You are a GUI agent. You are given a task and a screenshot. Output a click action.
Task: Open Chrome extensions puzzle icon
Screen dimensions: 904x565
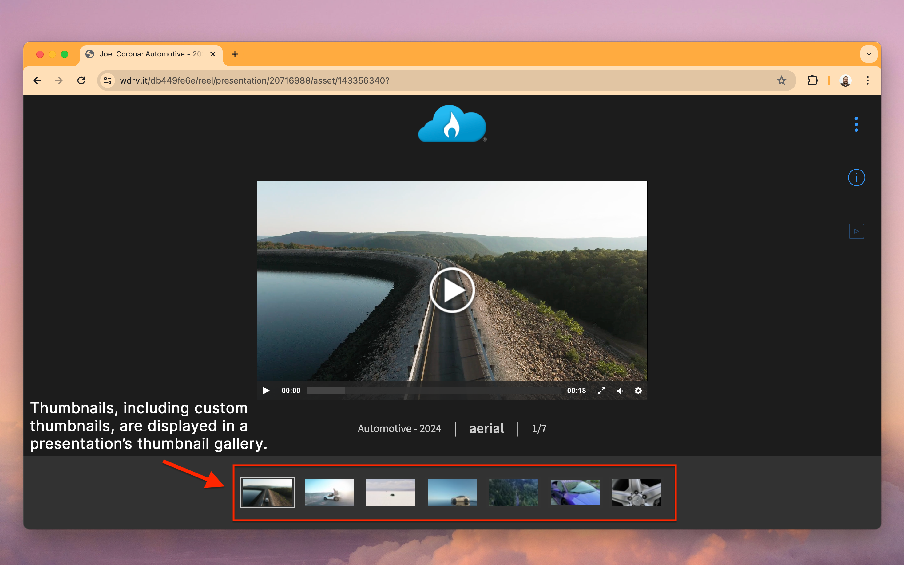[x=812, y=80]
